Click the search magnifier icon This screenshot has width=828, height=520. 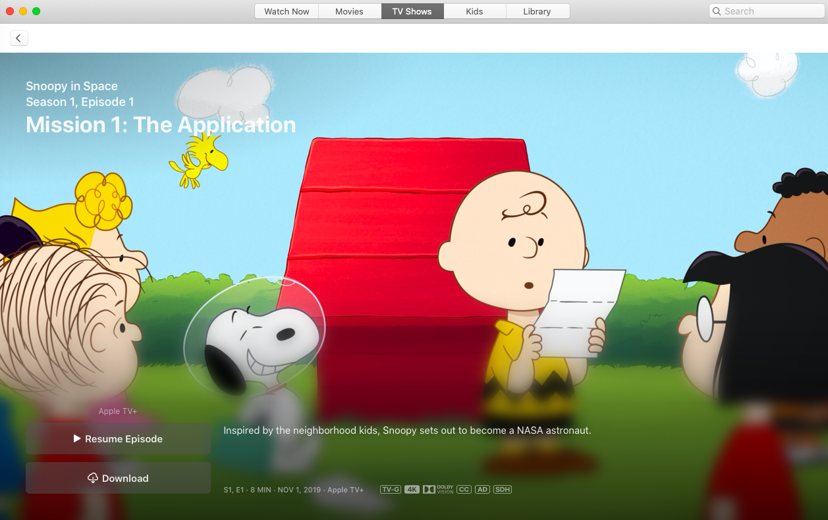tap(717, 11)
